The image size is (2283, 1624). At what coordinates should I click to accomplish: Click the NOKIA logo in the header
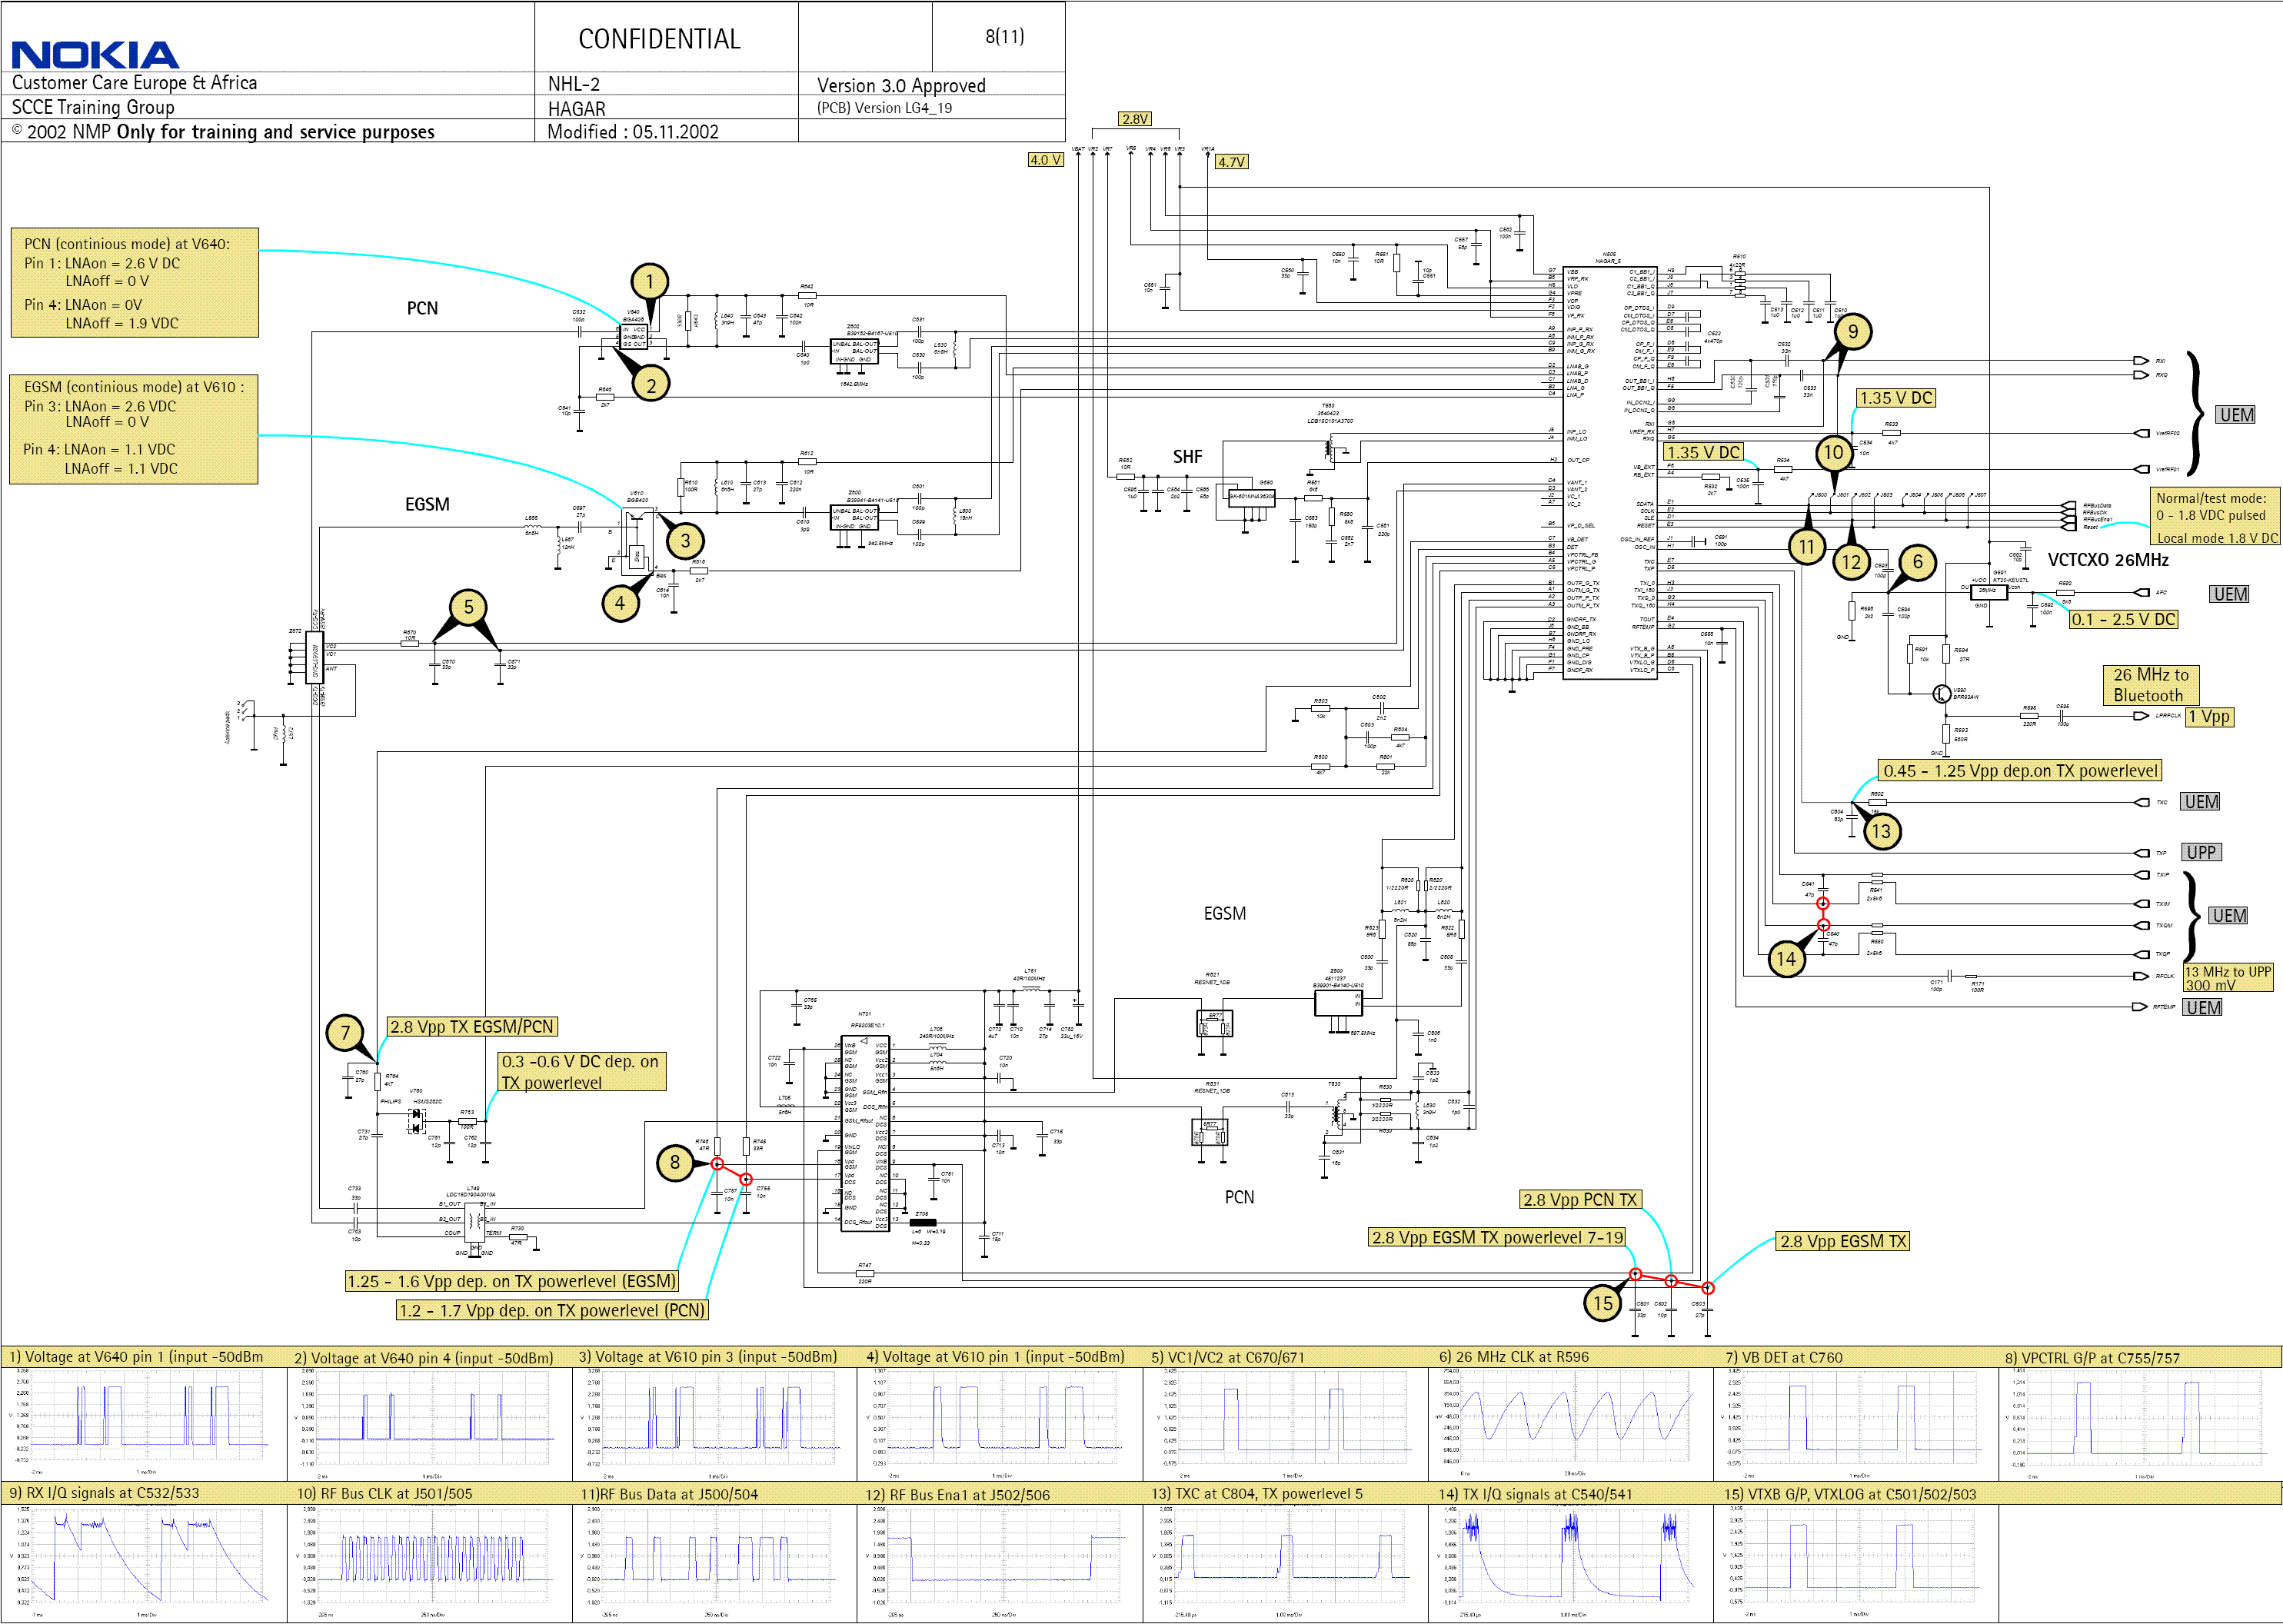tap(95, 55)
